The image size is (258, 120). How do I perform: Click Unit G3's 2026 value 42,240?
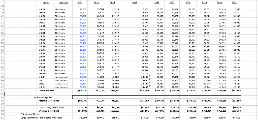tap(160, 84)
